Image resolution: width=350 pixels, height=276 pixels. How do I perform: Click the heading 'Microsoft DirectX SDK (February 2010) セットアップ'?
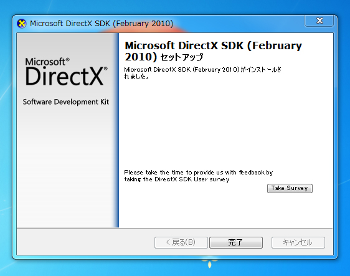(x=213, y=51)
